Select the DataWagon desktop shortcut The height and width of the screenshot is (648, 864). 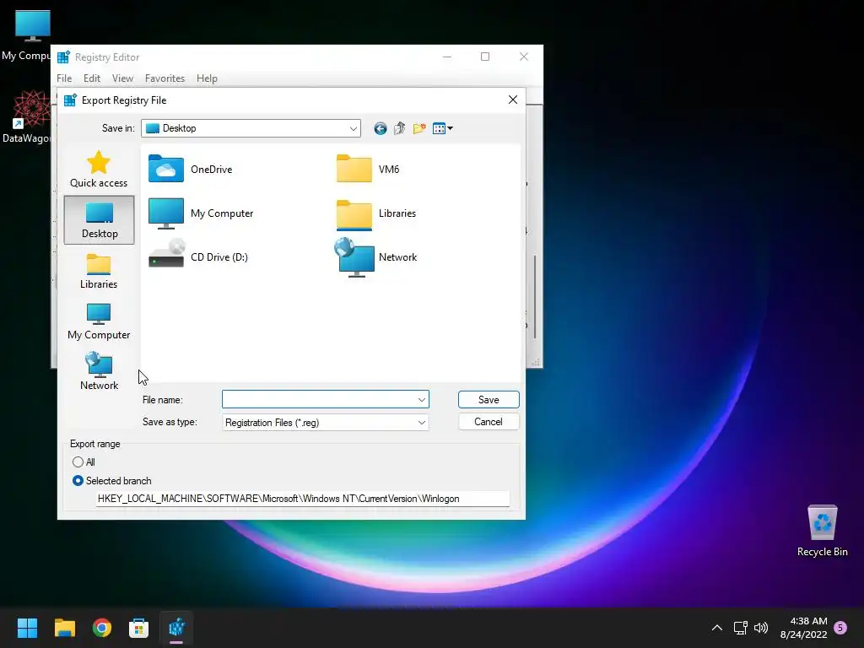pyautogui.click(x=25, y=117)
